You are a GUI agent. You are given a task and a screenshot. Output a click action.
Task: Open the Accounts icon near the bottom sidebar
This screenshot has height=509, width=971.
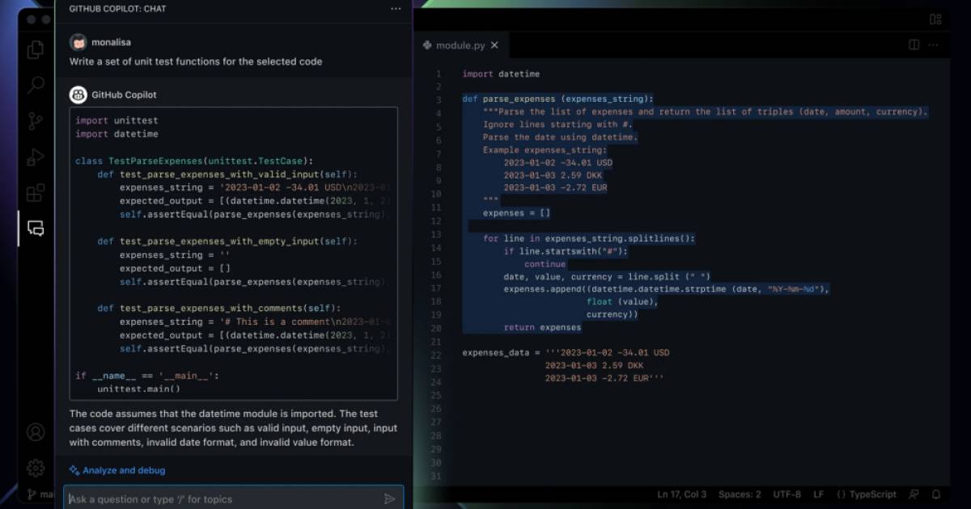(35, 433)
